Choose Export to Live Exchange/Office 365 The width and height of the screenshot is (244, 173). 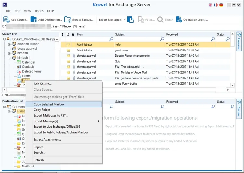[x=64, y=127]
